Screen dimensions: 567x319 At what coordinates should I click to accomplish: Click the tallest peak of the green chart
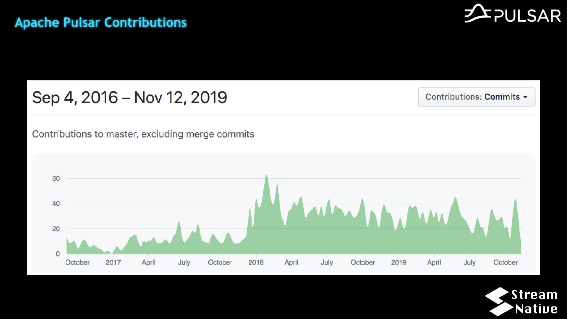(267, 176)
